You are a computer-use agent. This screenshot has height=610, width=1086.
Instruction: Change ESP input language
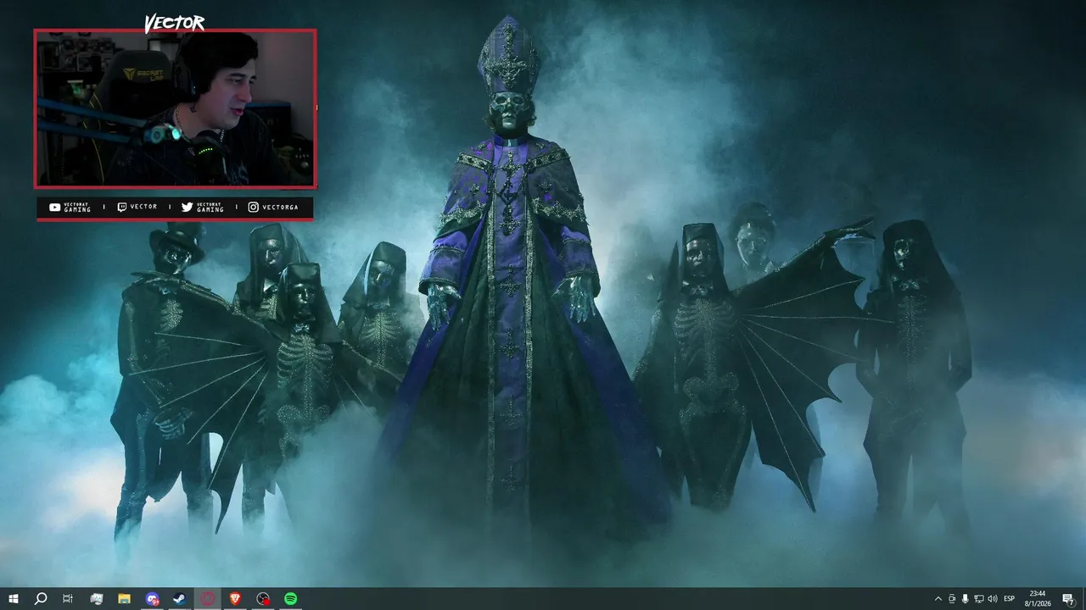(1010, 599)
